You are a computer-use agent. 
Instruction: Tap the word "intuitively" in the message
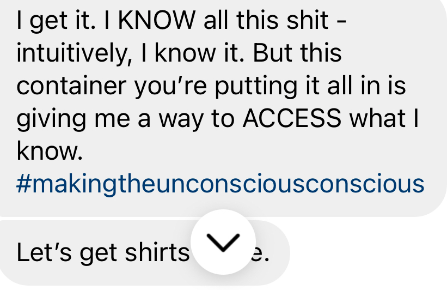point(75,53)
